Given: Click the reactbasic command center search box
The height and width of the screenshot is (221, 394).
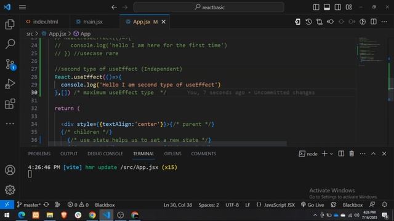Looking at the screenshot, I should 209,7.
